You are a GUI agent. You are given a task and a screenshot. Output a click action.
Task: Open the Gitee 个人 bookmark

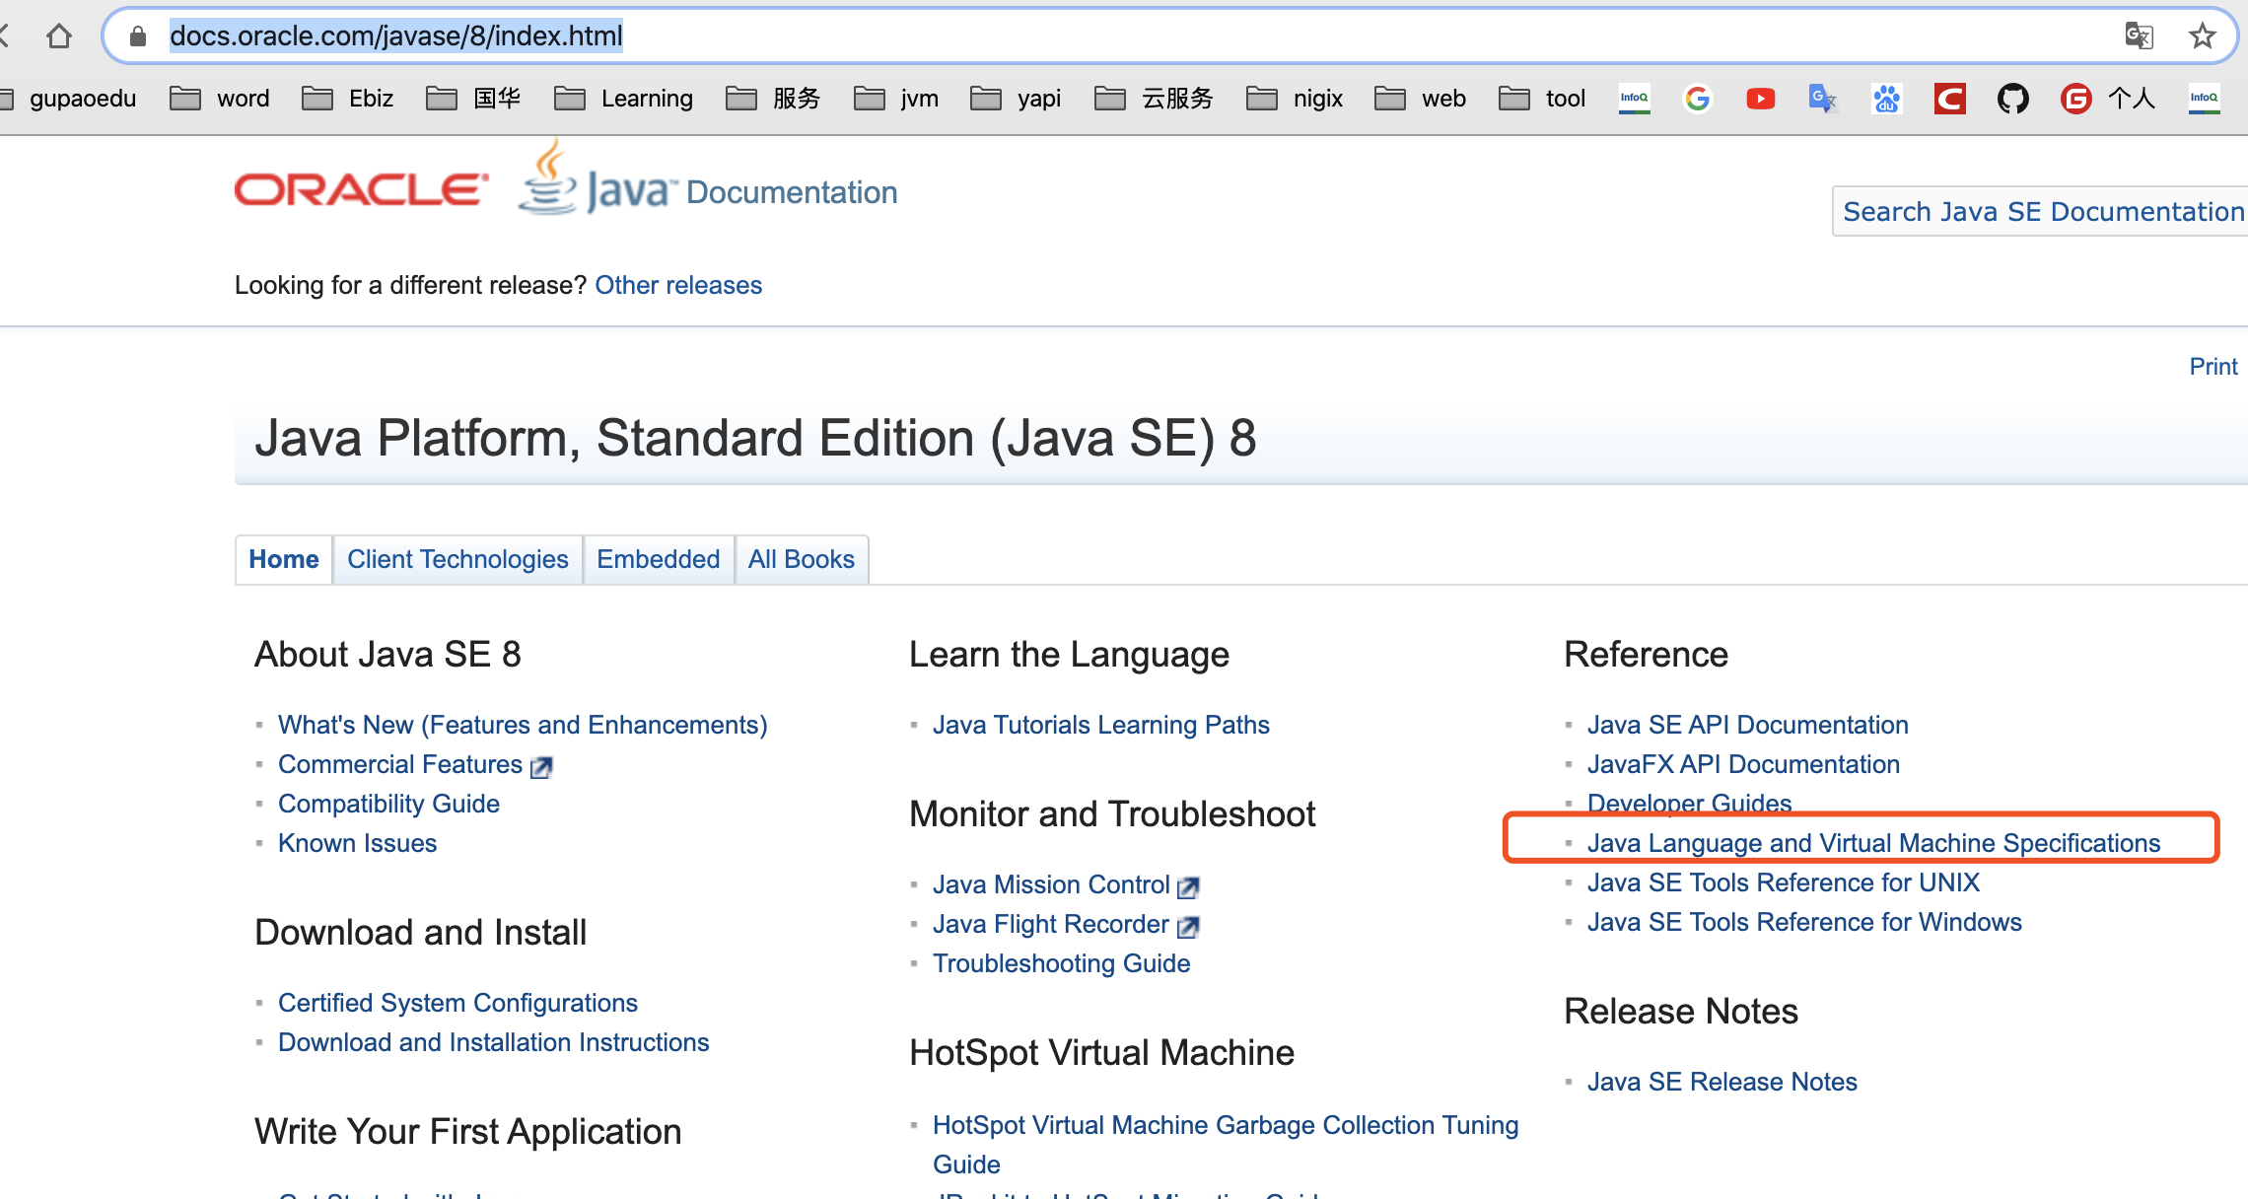(2108, 99)
